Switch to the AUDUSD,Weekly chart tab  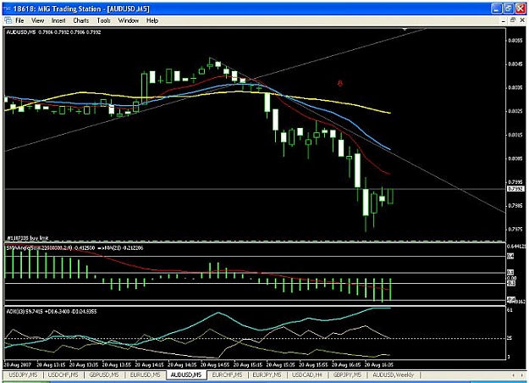point(393,375)
